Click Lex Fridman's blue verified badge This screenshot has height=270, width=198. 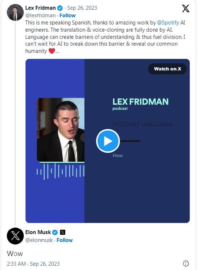(x=60, y=8)
